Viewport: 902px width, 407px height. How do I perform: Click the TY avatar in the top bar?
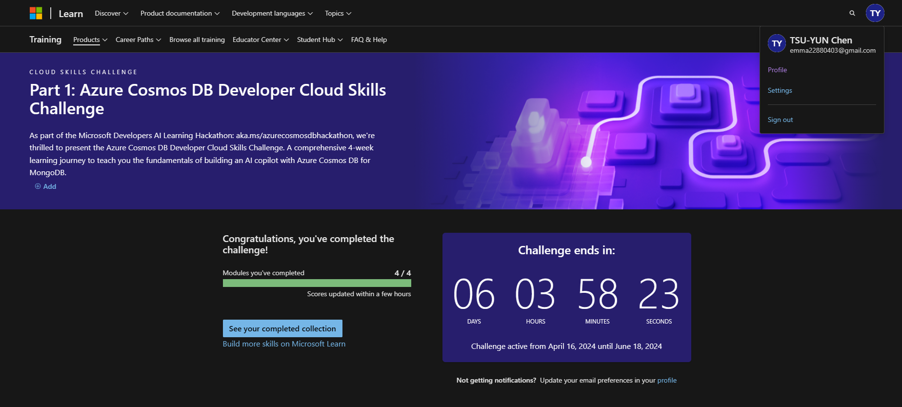click(875, 13)
